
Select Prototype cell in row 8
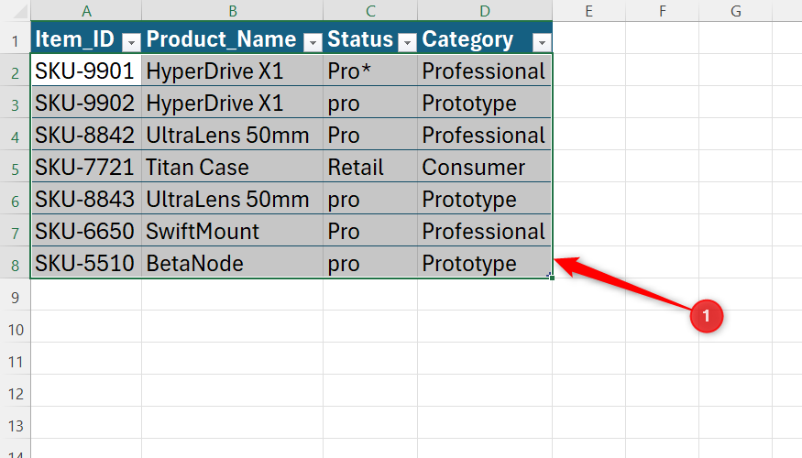(x=485, y=262)
